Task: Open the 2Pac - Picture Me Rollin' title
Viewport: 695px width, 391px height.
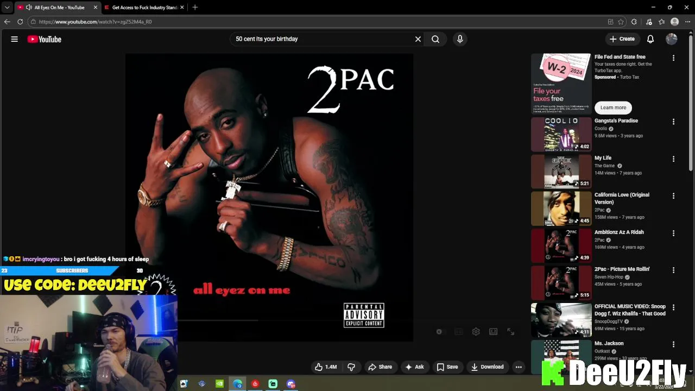Action: click(622, 269)
